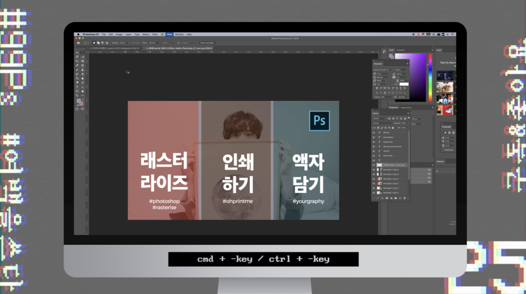Open the Kind filter dropdown in Layers
Viewport: 526px width, 294px height.
point(380,118)
